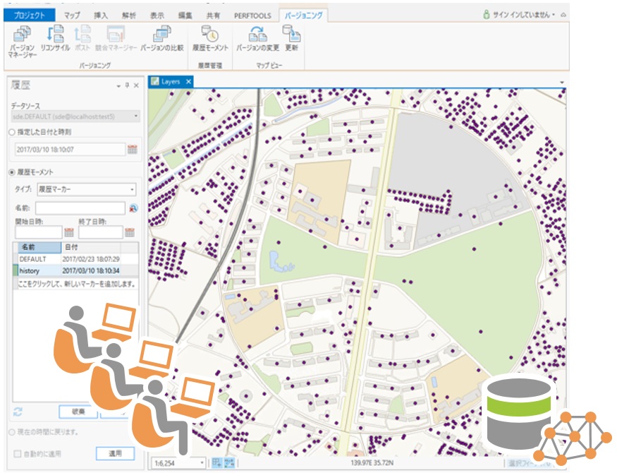Select 現在の時間に戻ります radio button
The width and height of the screenshot is (617, 473).
[x=12, y=432]
